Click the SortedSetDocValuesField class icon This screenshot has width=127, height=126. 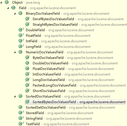tap(20, 107)
